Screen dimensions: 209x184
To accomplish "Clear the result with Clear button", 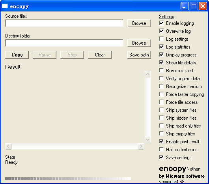I will coord(100,55).
